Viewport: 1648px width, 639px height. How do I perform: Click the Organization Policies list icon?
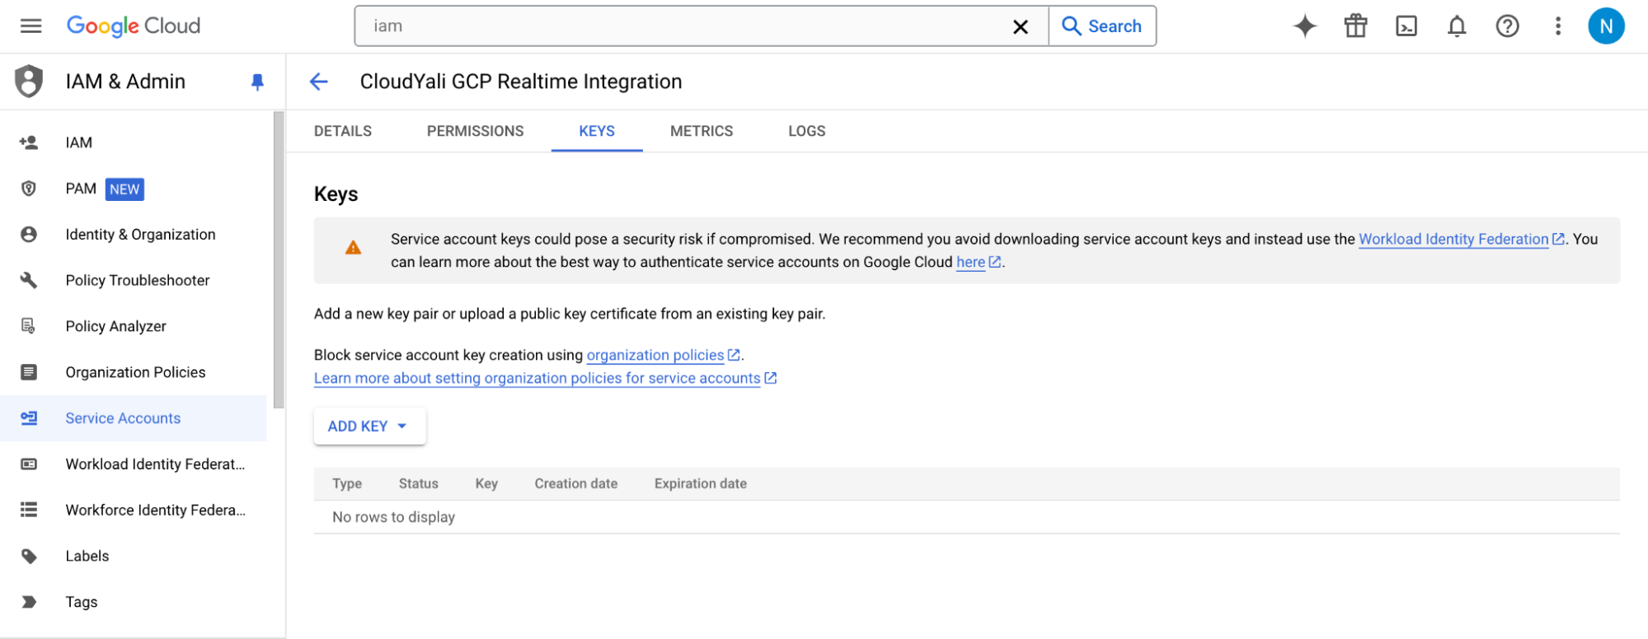point(29,372)
